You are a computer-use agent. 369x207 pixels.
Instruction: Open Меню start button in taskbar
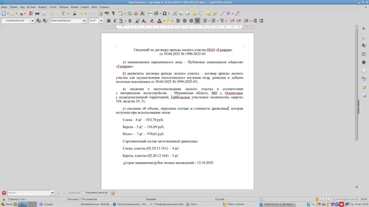(7, 205)
